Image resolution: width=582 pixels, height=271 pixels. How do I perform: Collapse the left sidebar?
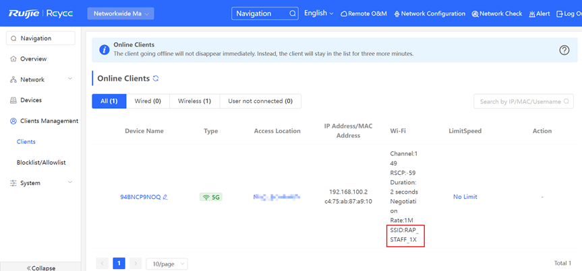(41, 268)
